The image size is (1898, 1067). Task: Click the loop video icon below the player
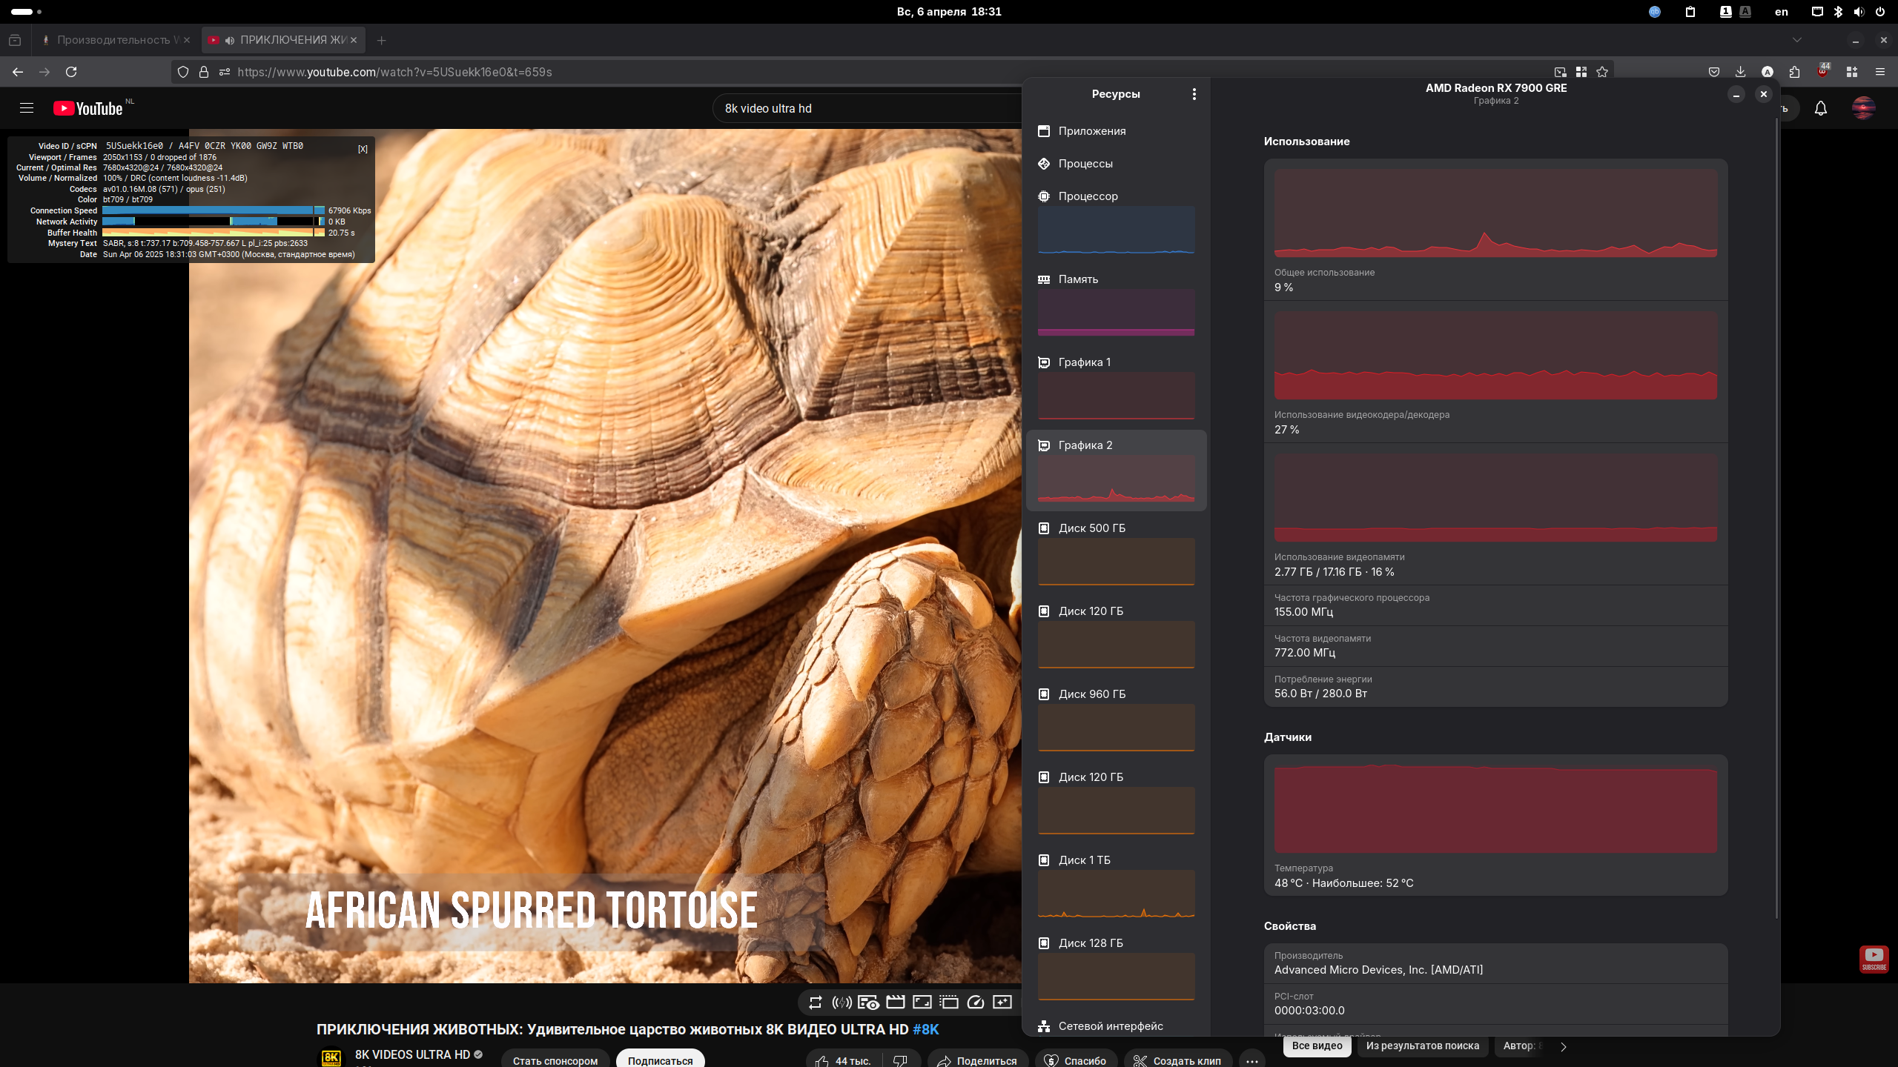pos(816,1003)
